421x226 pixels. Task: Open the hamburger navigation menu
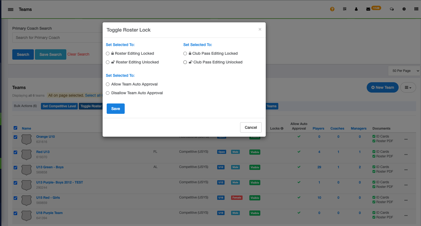click(x=11, y=10)
